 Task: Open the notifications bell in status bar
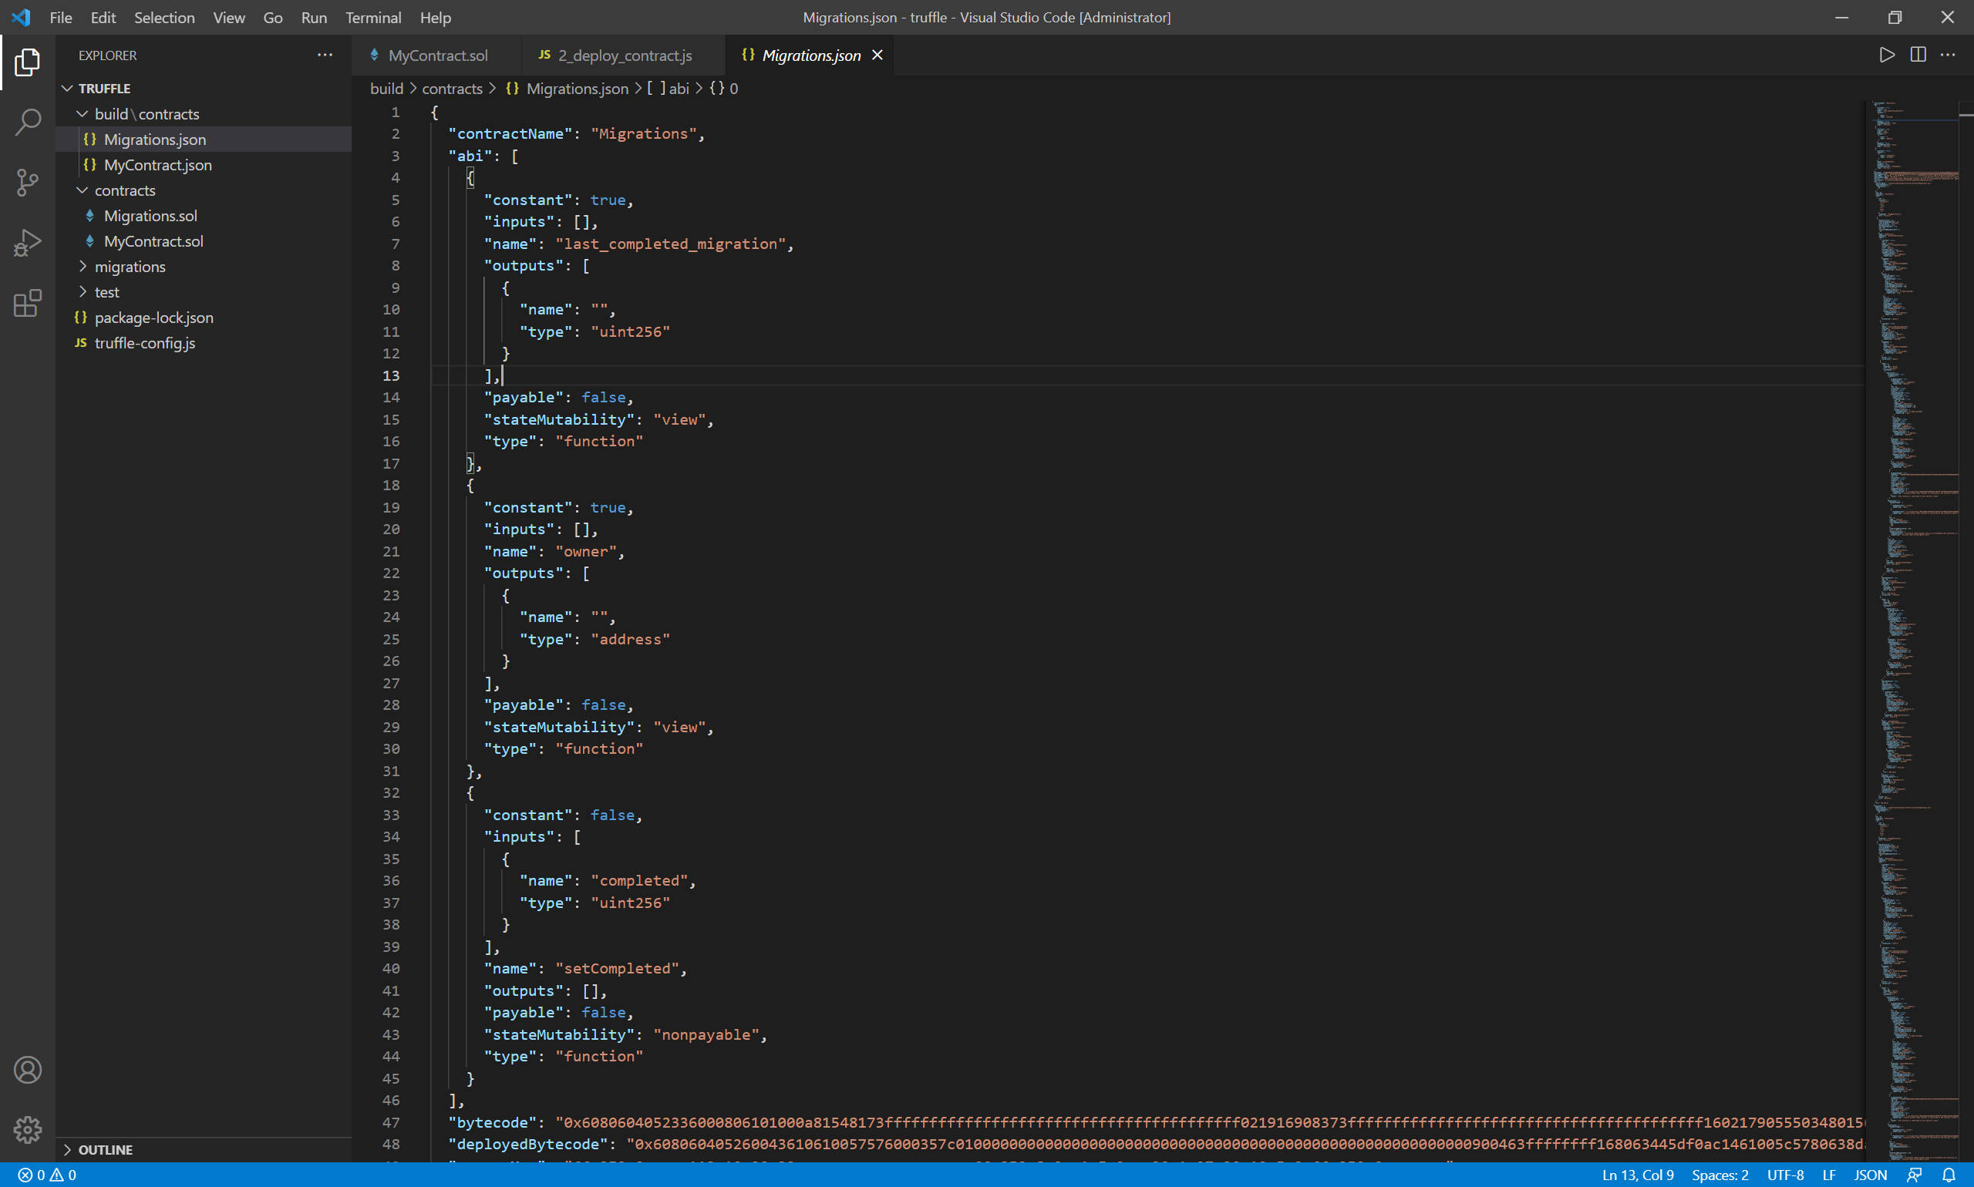[1949, 1175]
